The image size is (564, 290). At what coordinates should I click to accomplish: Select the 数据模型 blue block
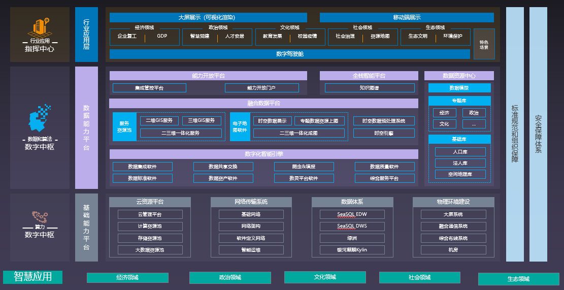click(x=459, y=88)
